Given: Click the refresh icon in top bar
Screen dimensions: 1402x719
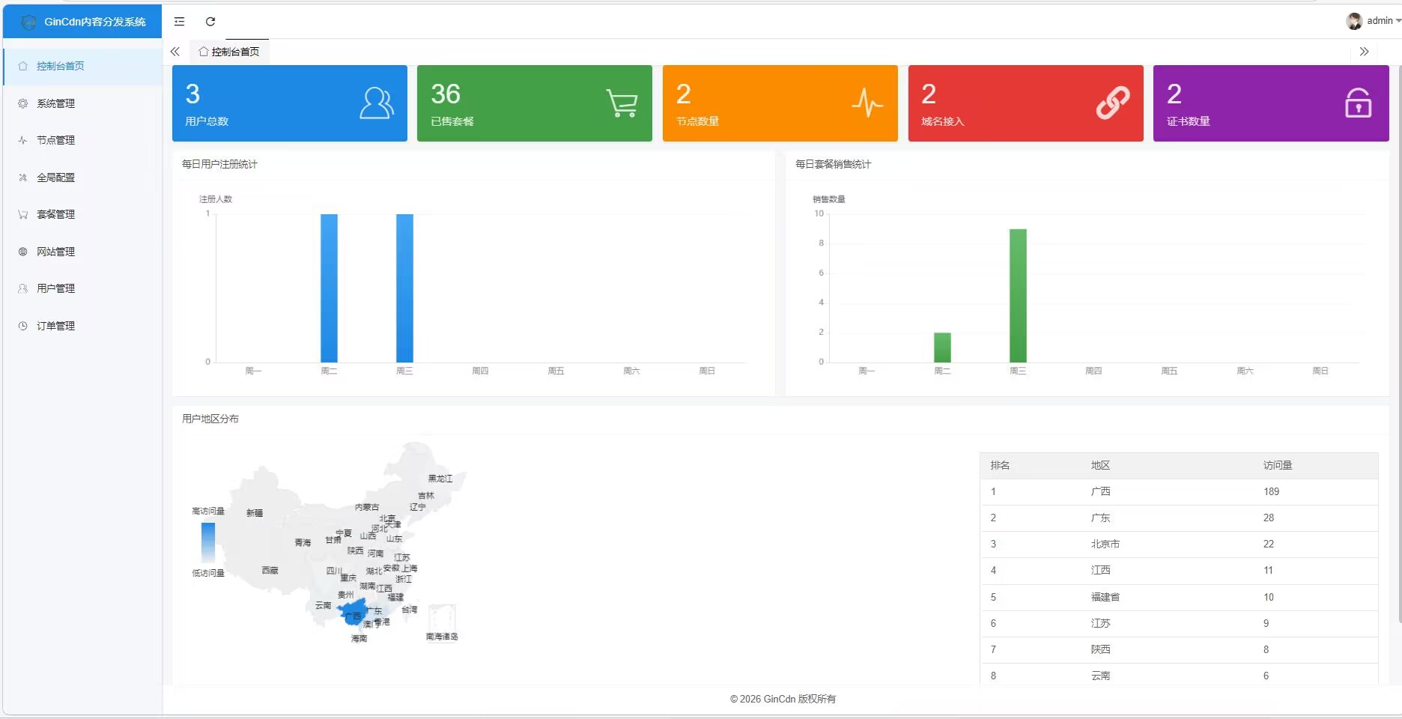Looking at the screenshot, I should pos(210,22).
